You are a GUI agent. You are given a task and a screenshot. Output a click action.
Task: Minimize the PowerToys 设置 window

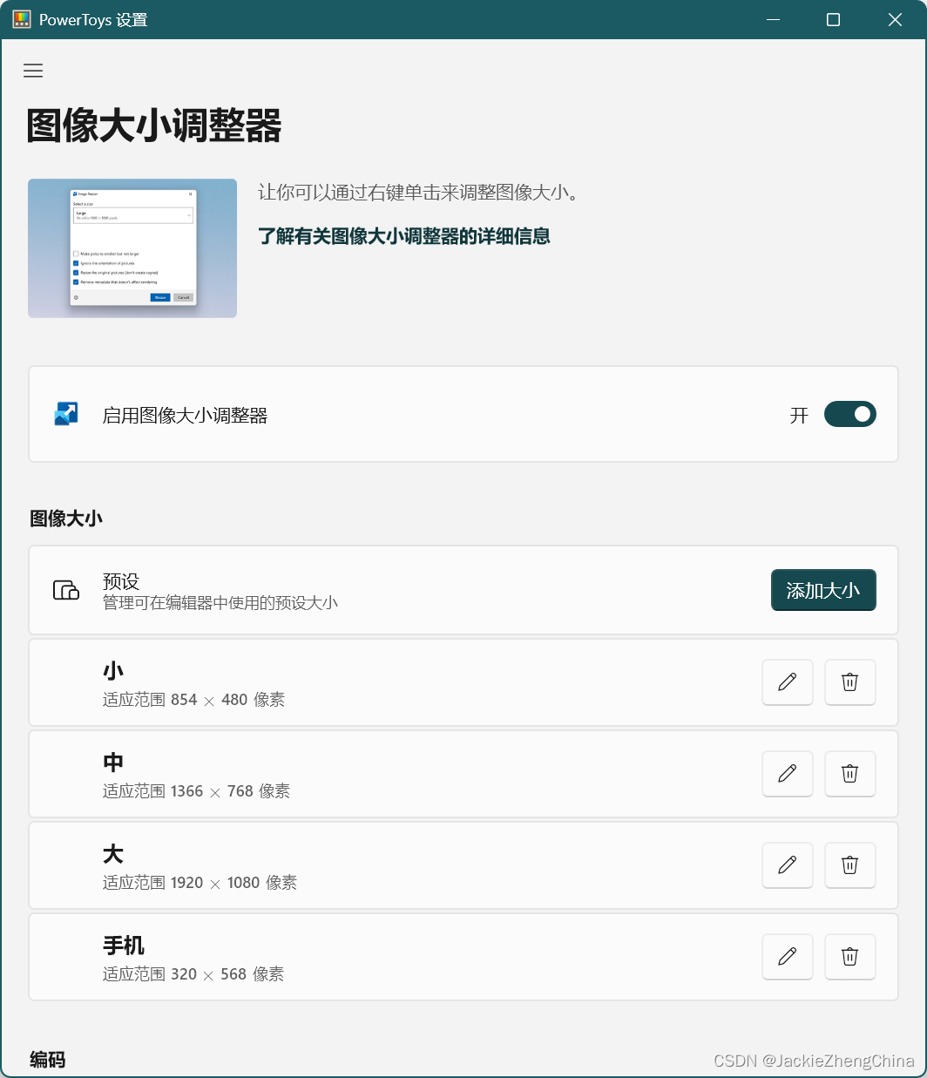(773, 19)
